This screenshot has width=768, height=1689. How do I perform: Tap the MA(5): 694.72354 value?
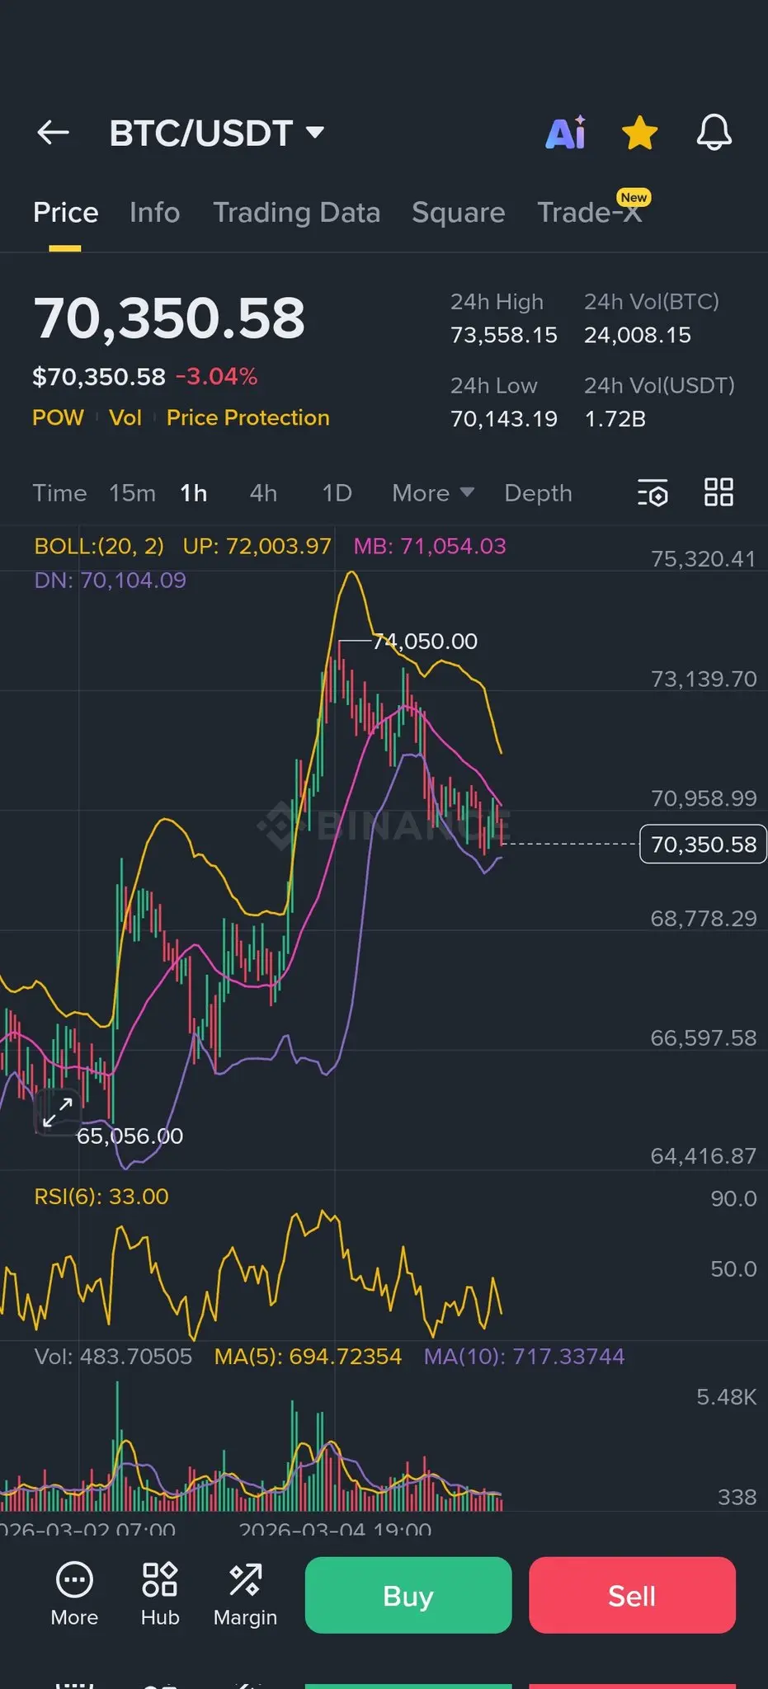click(x=308, y=1357)
